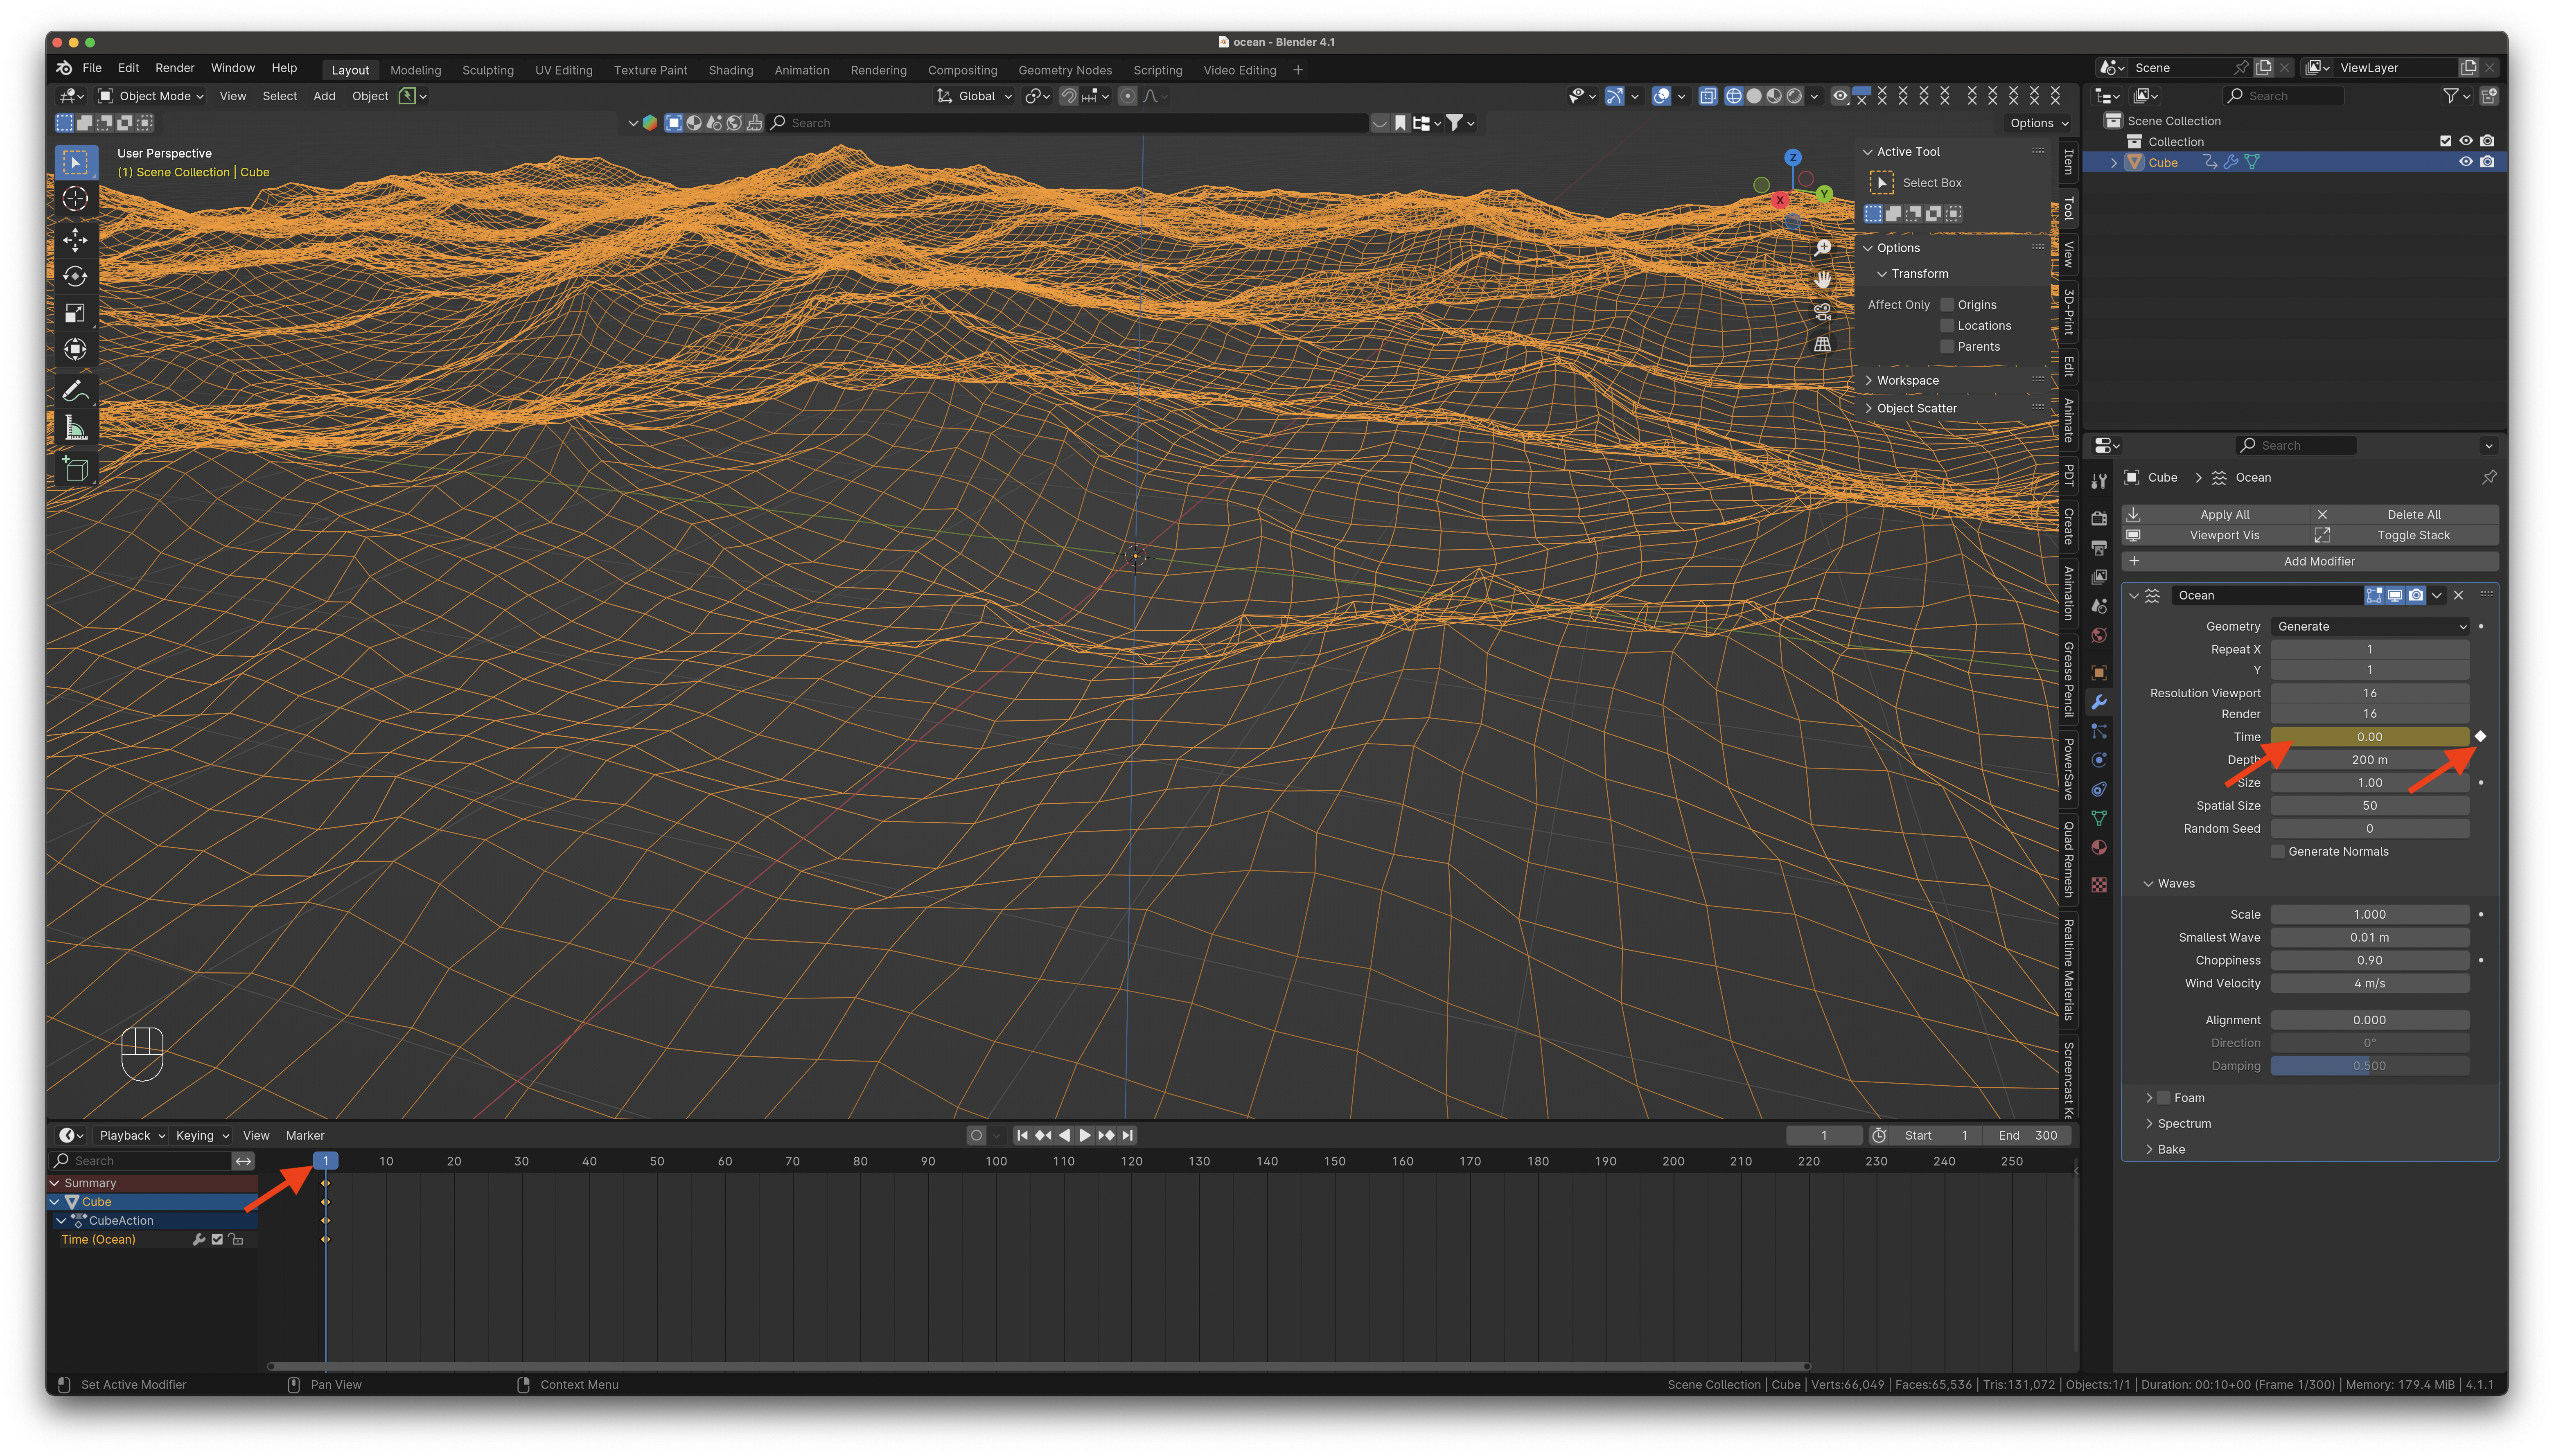
Task: Click the Toggle Stack button
Action: [2405, 535]
